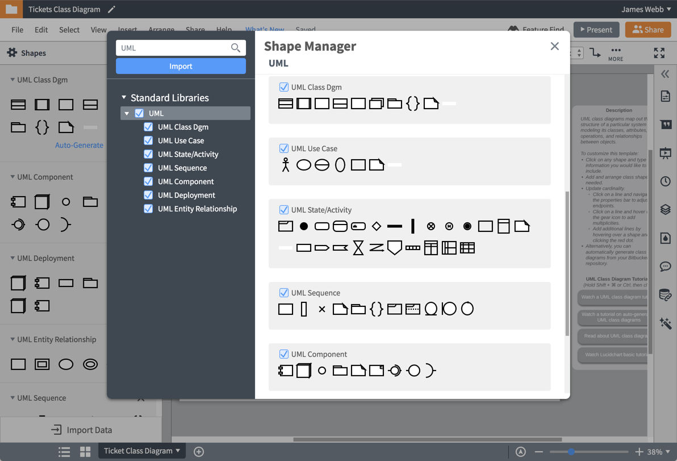
Task: Open the Layers panel icon
Action: [x=666, y=209]
